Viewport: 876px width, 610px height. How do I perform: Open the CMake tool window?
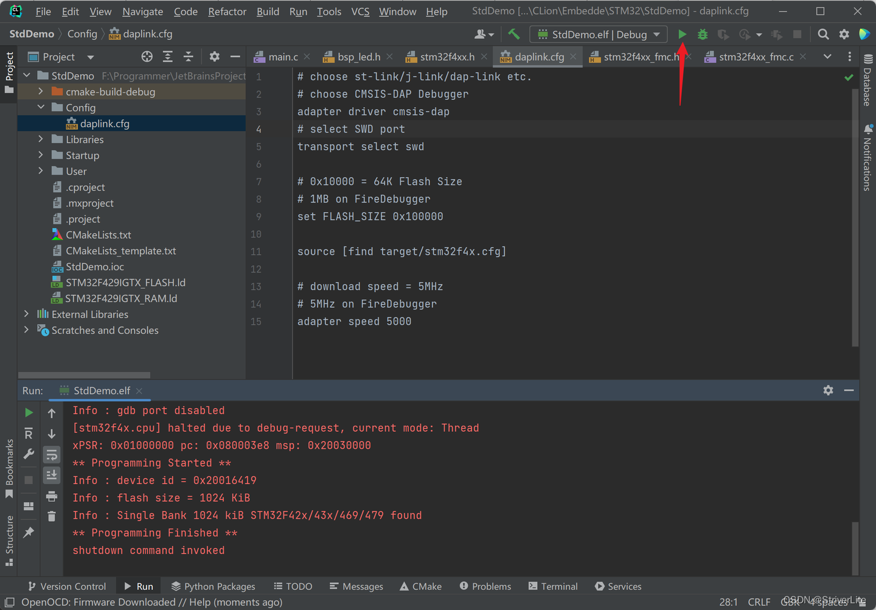tap(421, 586)
